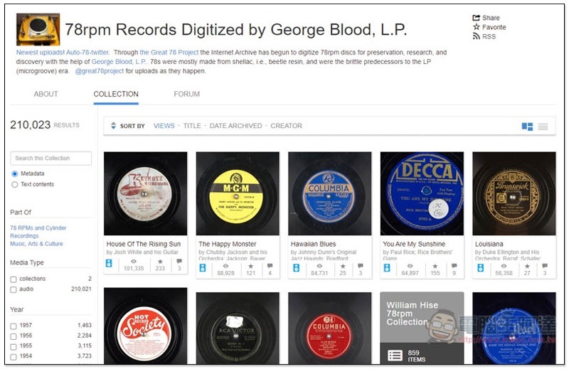Click favorites star under You Are My Sunshine
Image resolution: width=569 pixels, height=369 pixels.
(435, 266)
